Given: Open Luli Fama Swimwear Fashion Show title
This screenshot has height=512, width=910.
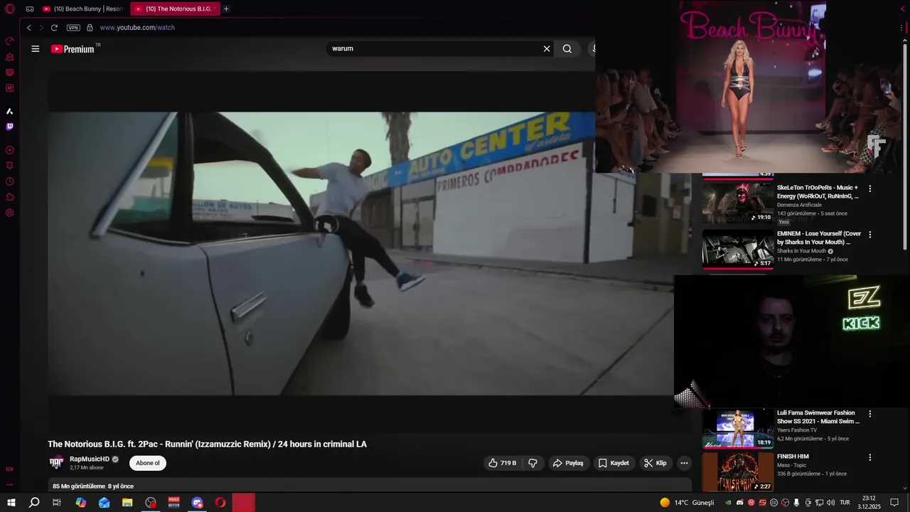Looking at the screenshot, I should point(818,417).
